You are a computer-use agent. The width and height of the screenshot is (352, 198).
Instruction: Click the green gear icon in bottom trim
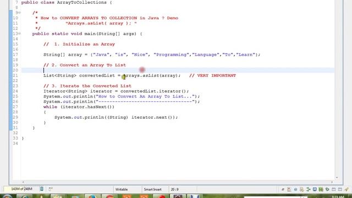click(327, 189)
